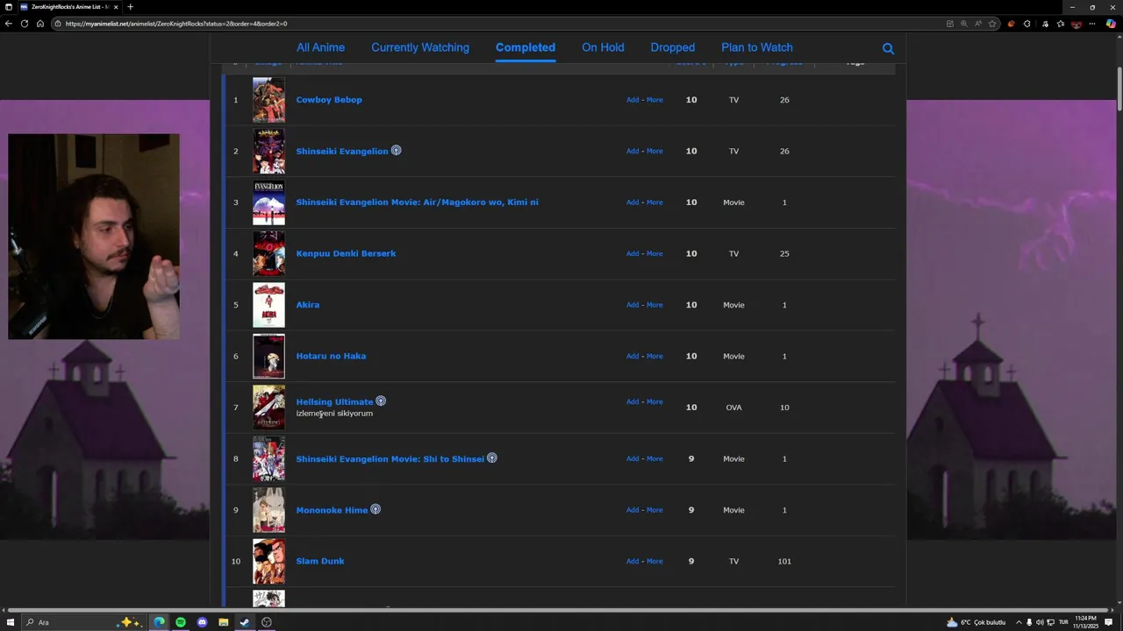Click the Cowboy Bebop cover thumbnail
Image resolution: width=1123 pixels, height=631 pixels.
(x=268, y=100)
